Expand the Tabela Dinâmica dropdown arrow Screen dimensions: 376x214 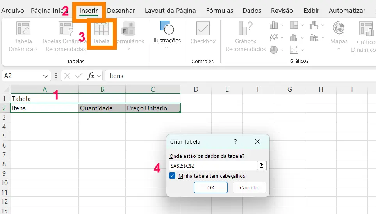36,49
